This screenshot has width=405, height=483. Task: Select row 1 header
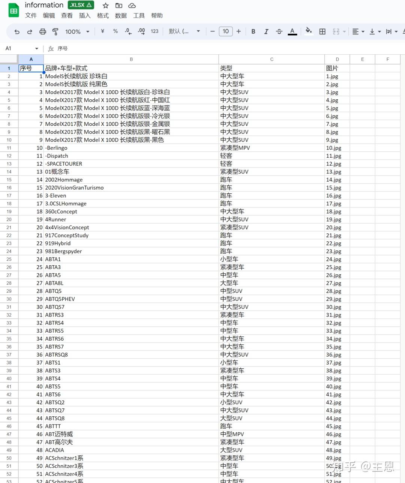[9, 68]
